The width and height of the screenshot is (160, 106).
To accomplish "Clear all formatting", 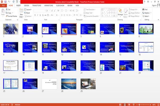I will (x=58, y=11).
